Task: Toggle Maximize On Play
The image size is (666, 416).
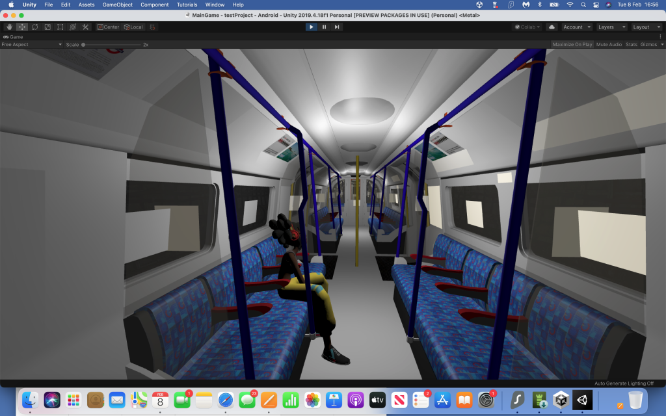Action: click(572, 45)
